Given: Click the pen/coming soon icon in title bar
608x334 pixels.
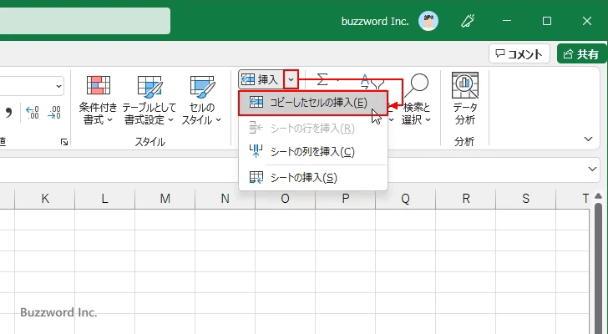Looking at the screenshot, I should [468, 21].
